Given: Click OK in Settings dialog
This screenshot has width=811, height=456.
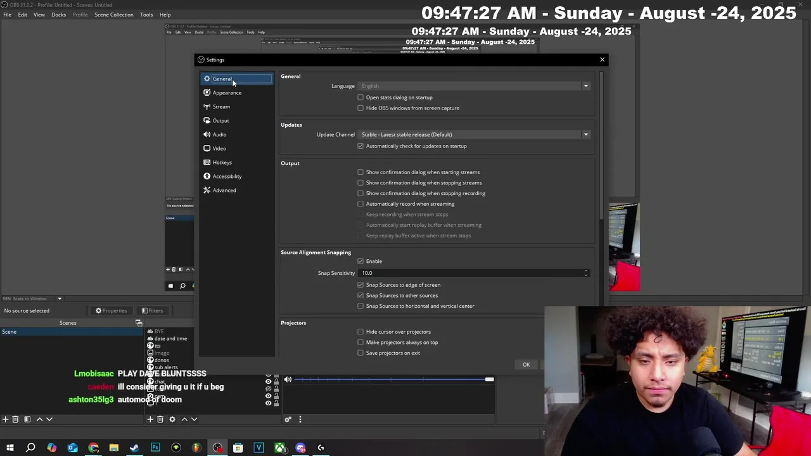Looking at the screenshot, I should tap(526, 365).
